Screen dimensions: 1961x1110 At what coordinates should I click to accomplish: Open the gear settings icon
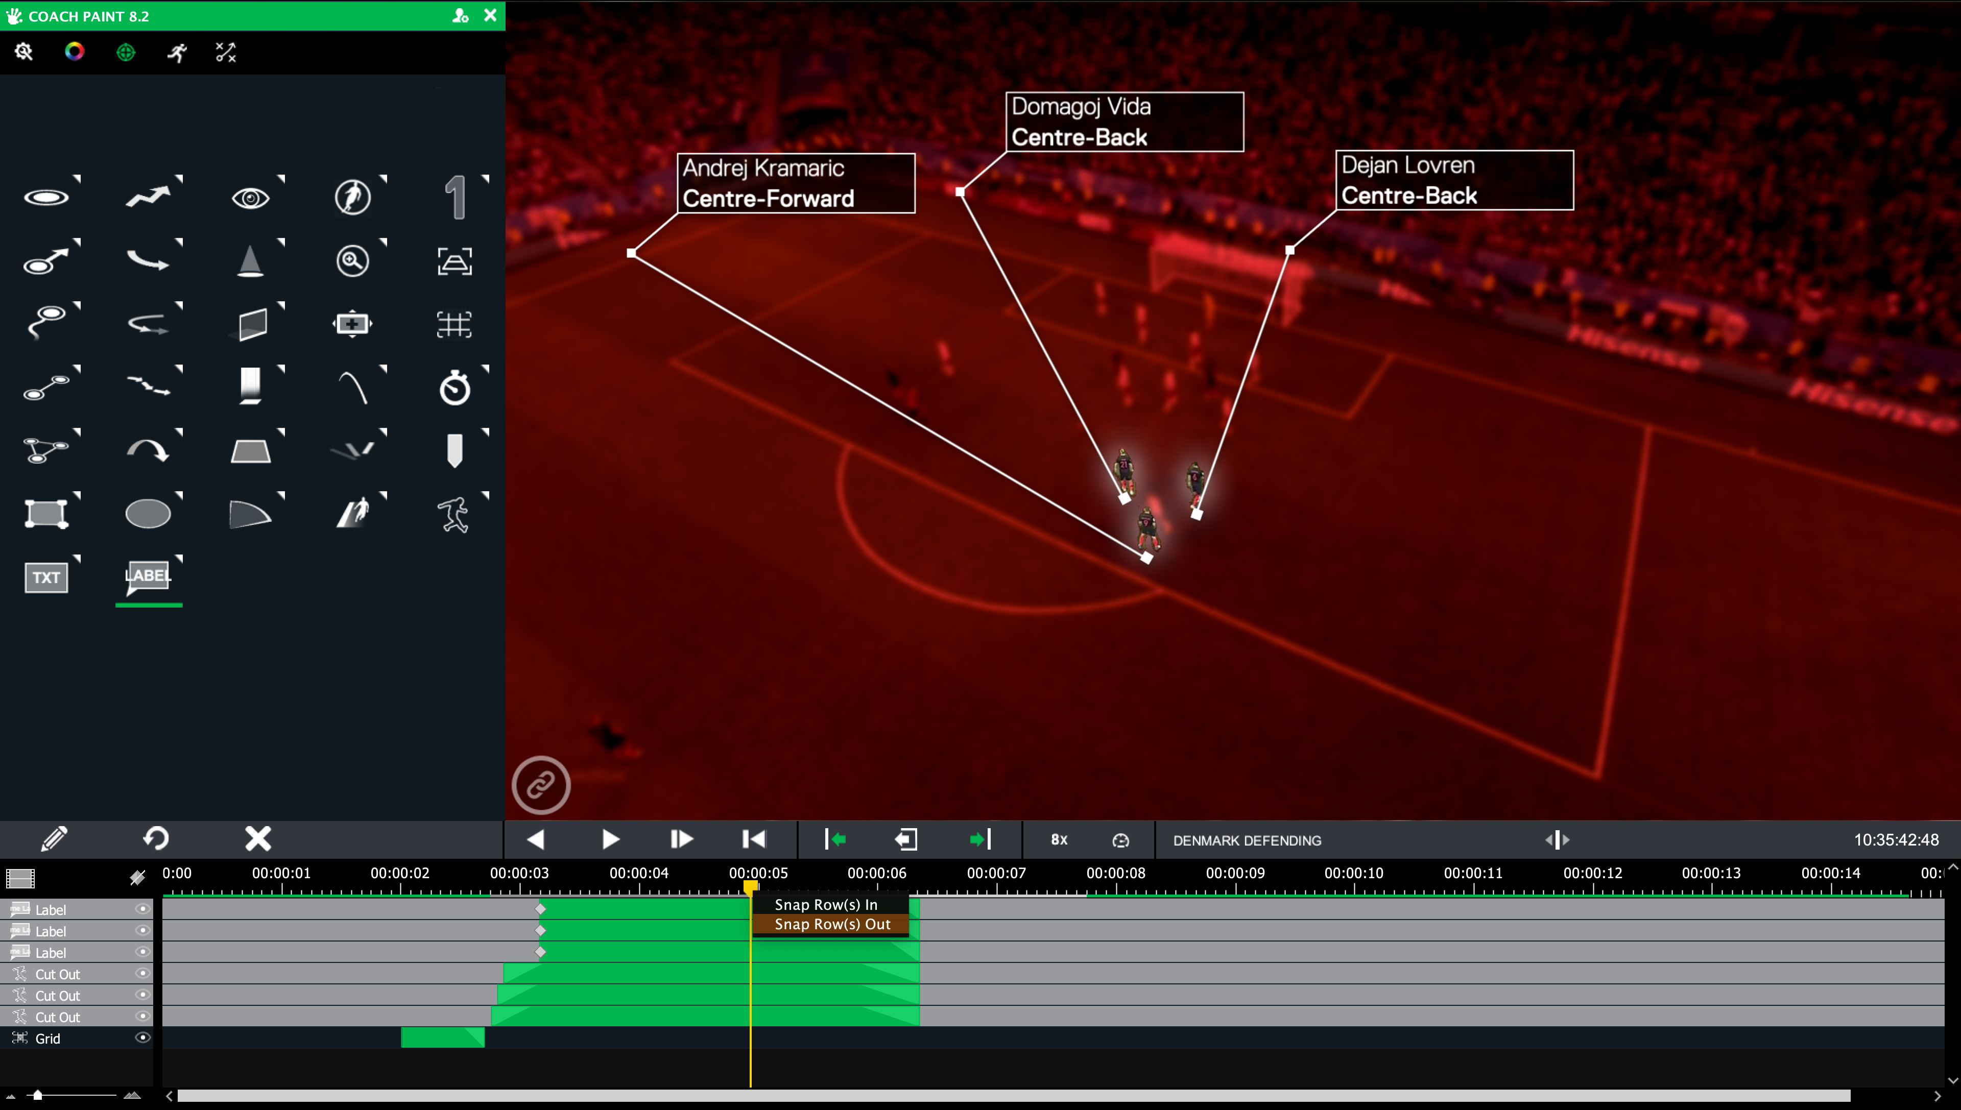[23, 52]
